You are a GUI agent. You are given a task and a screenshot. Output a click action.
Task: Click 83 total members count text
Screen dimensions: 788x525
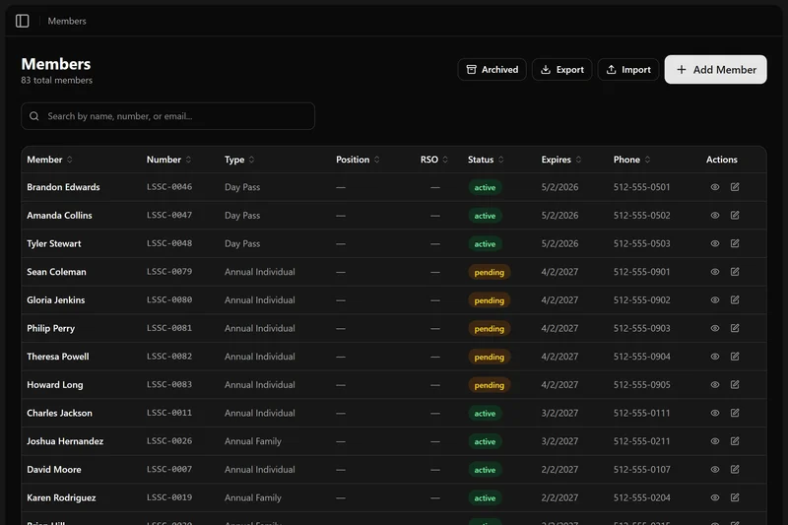pyautogui.click(x=57, y=80)
